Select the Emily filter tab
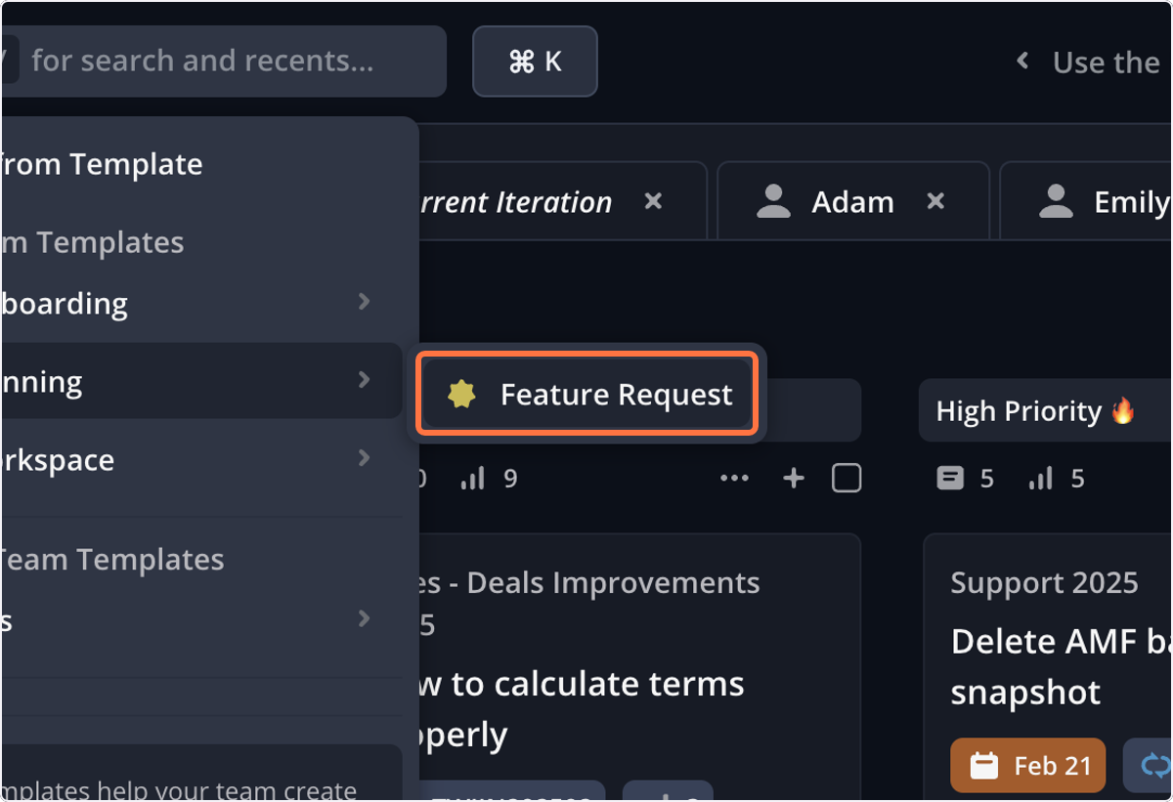This screenshot has width=1173, height=802. tap(1087, 201)
